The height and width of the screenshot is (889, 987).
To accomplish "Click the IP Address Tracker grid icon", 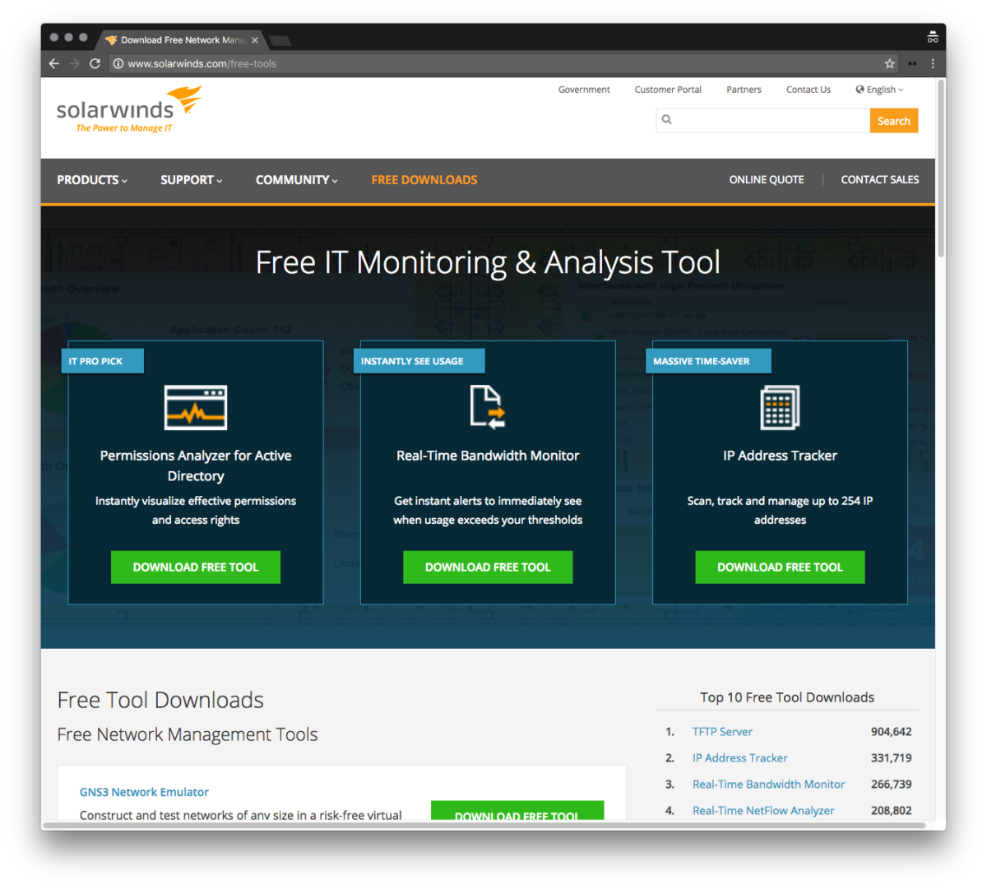I will coord(780,407).
